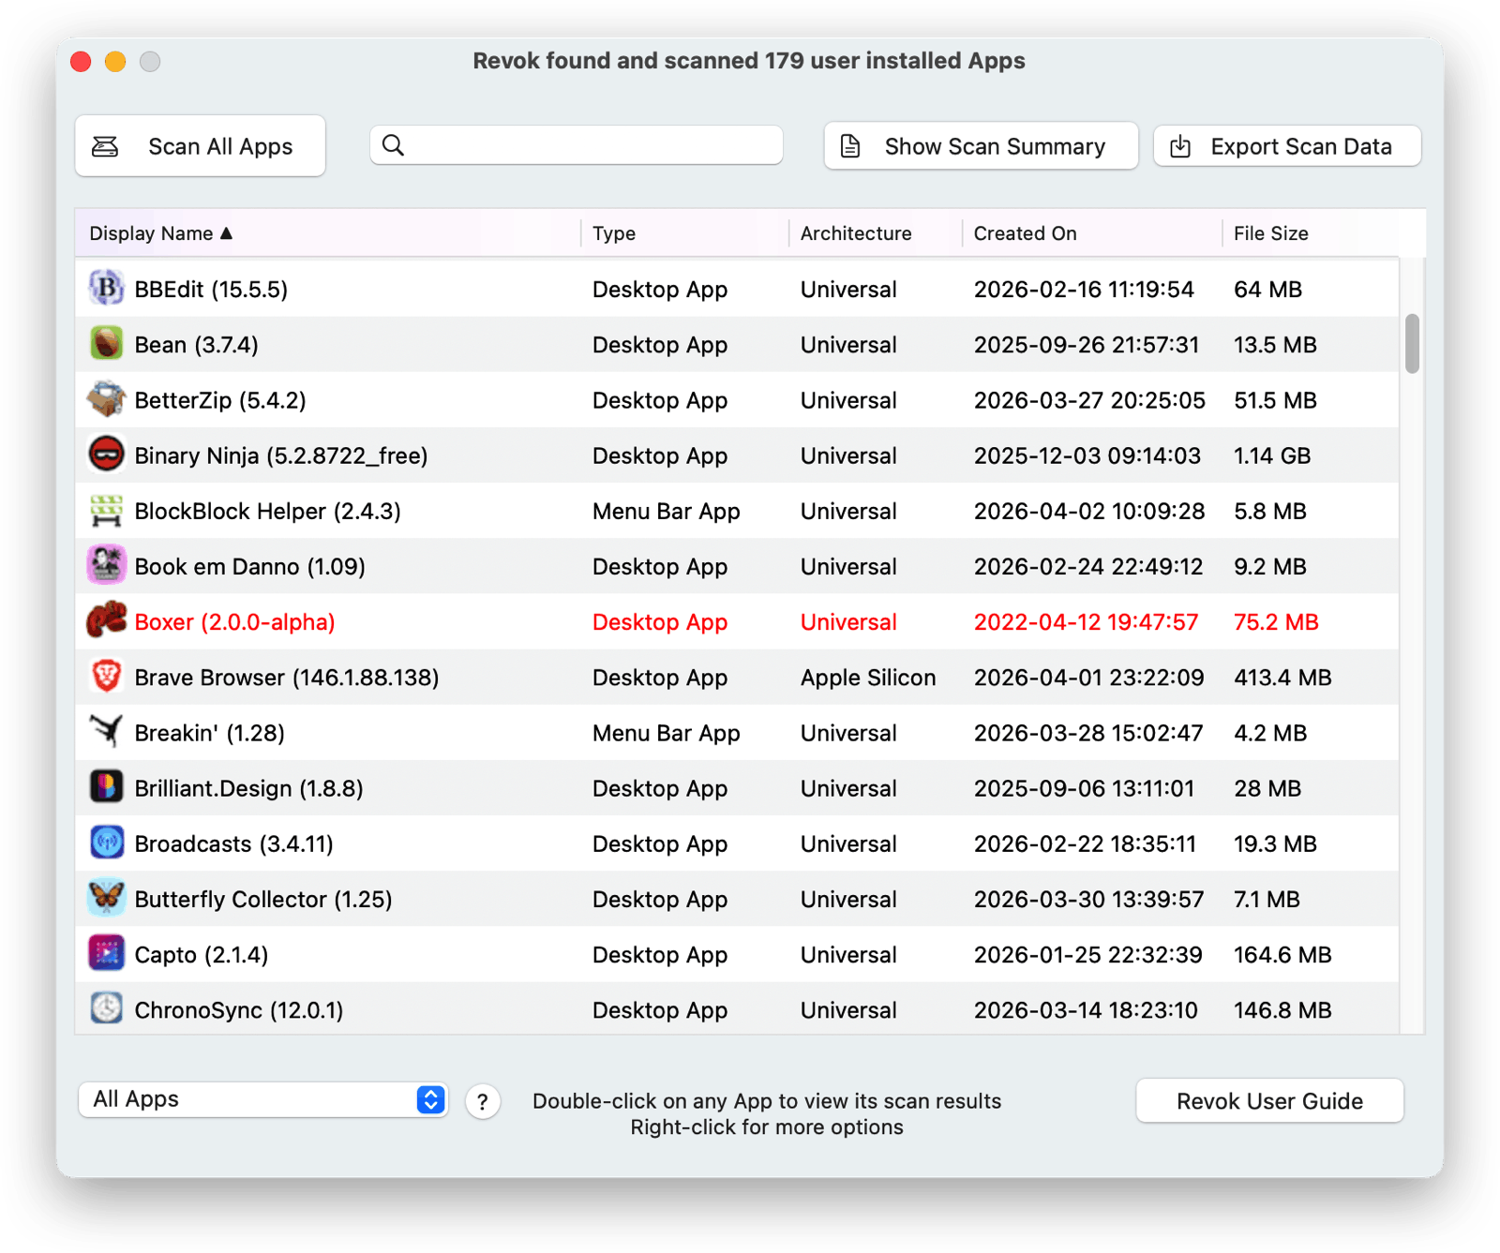The width and height of the screenshot is (1500, 1253).
Task: Click the Butterfly Collector butterfly icon
Action: coord(106,898)
